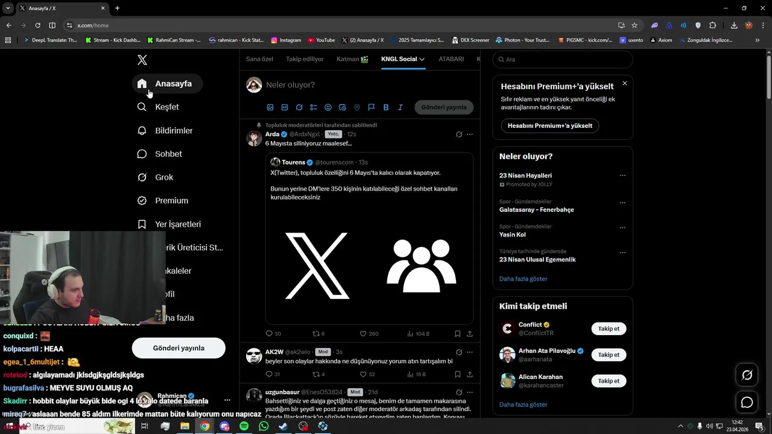772x434 pixels.
Task: Click sidebar Gönderi yayınla button
Action: coord(179,348)
